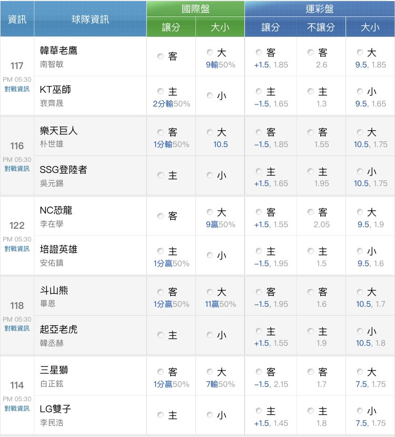Choose 客 1分贏50% radio for 三星獅
The image size is (395, 437).
tap(161, 372)
